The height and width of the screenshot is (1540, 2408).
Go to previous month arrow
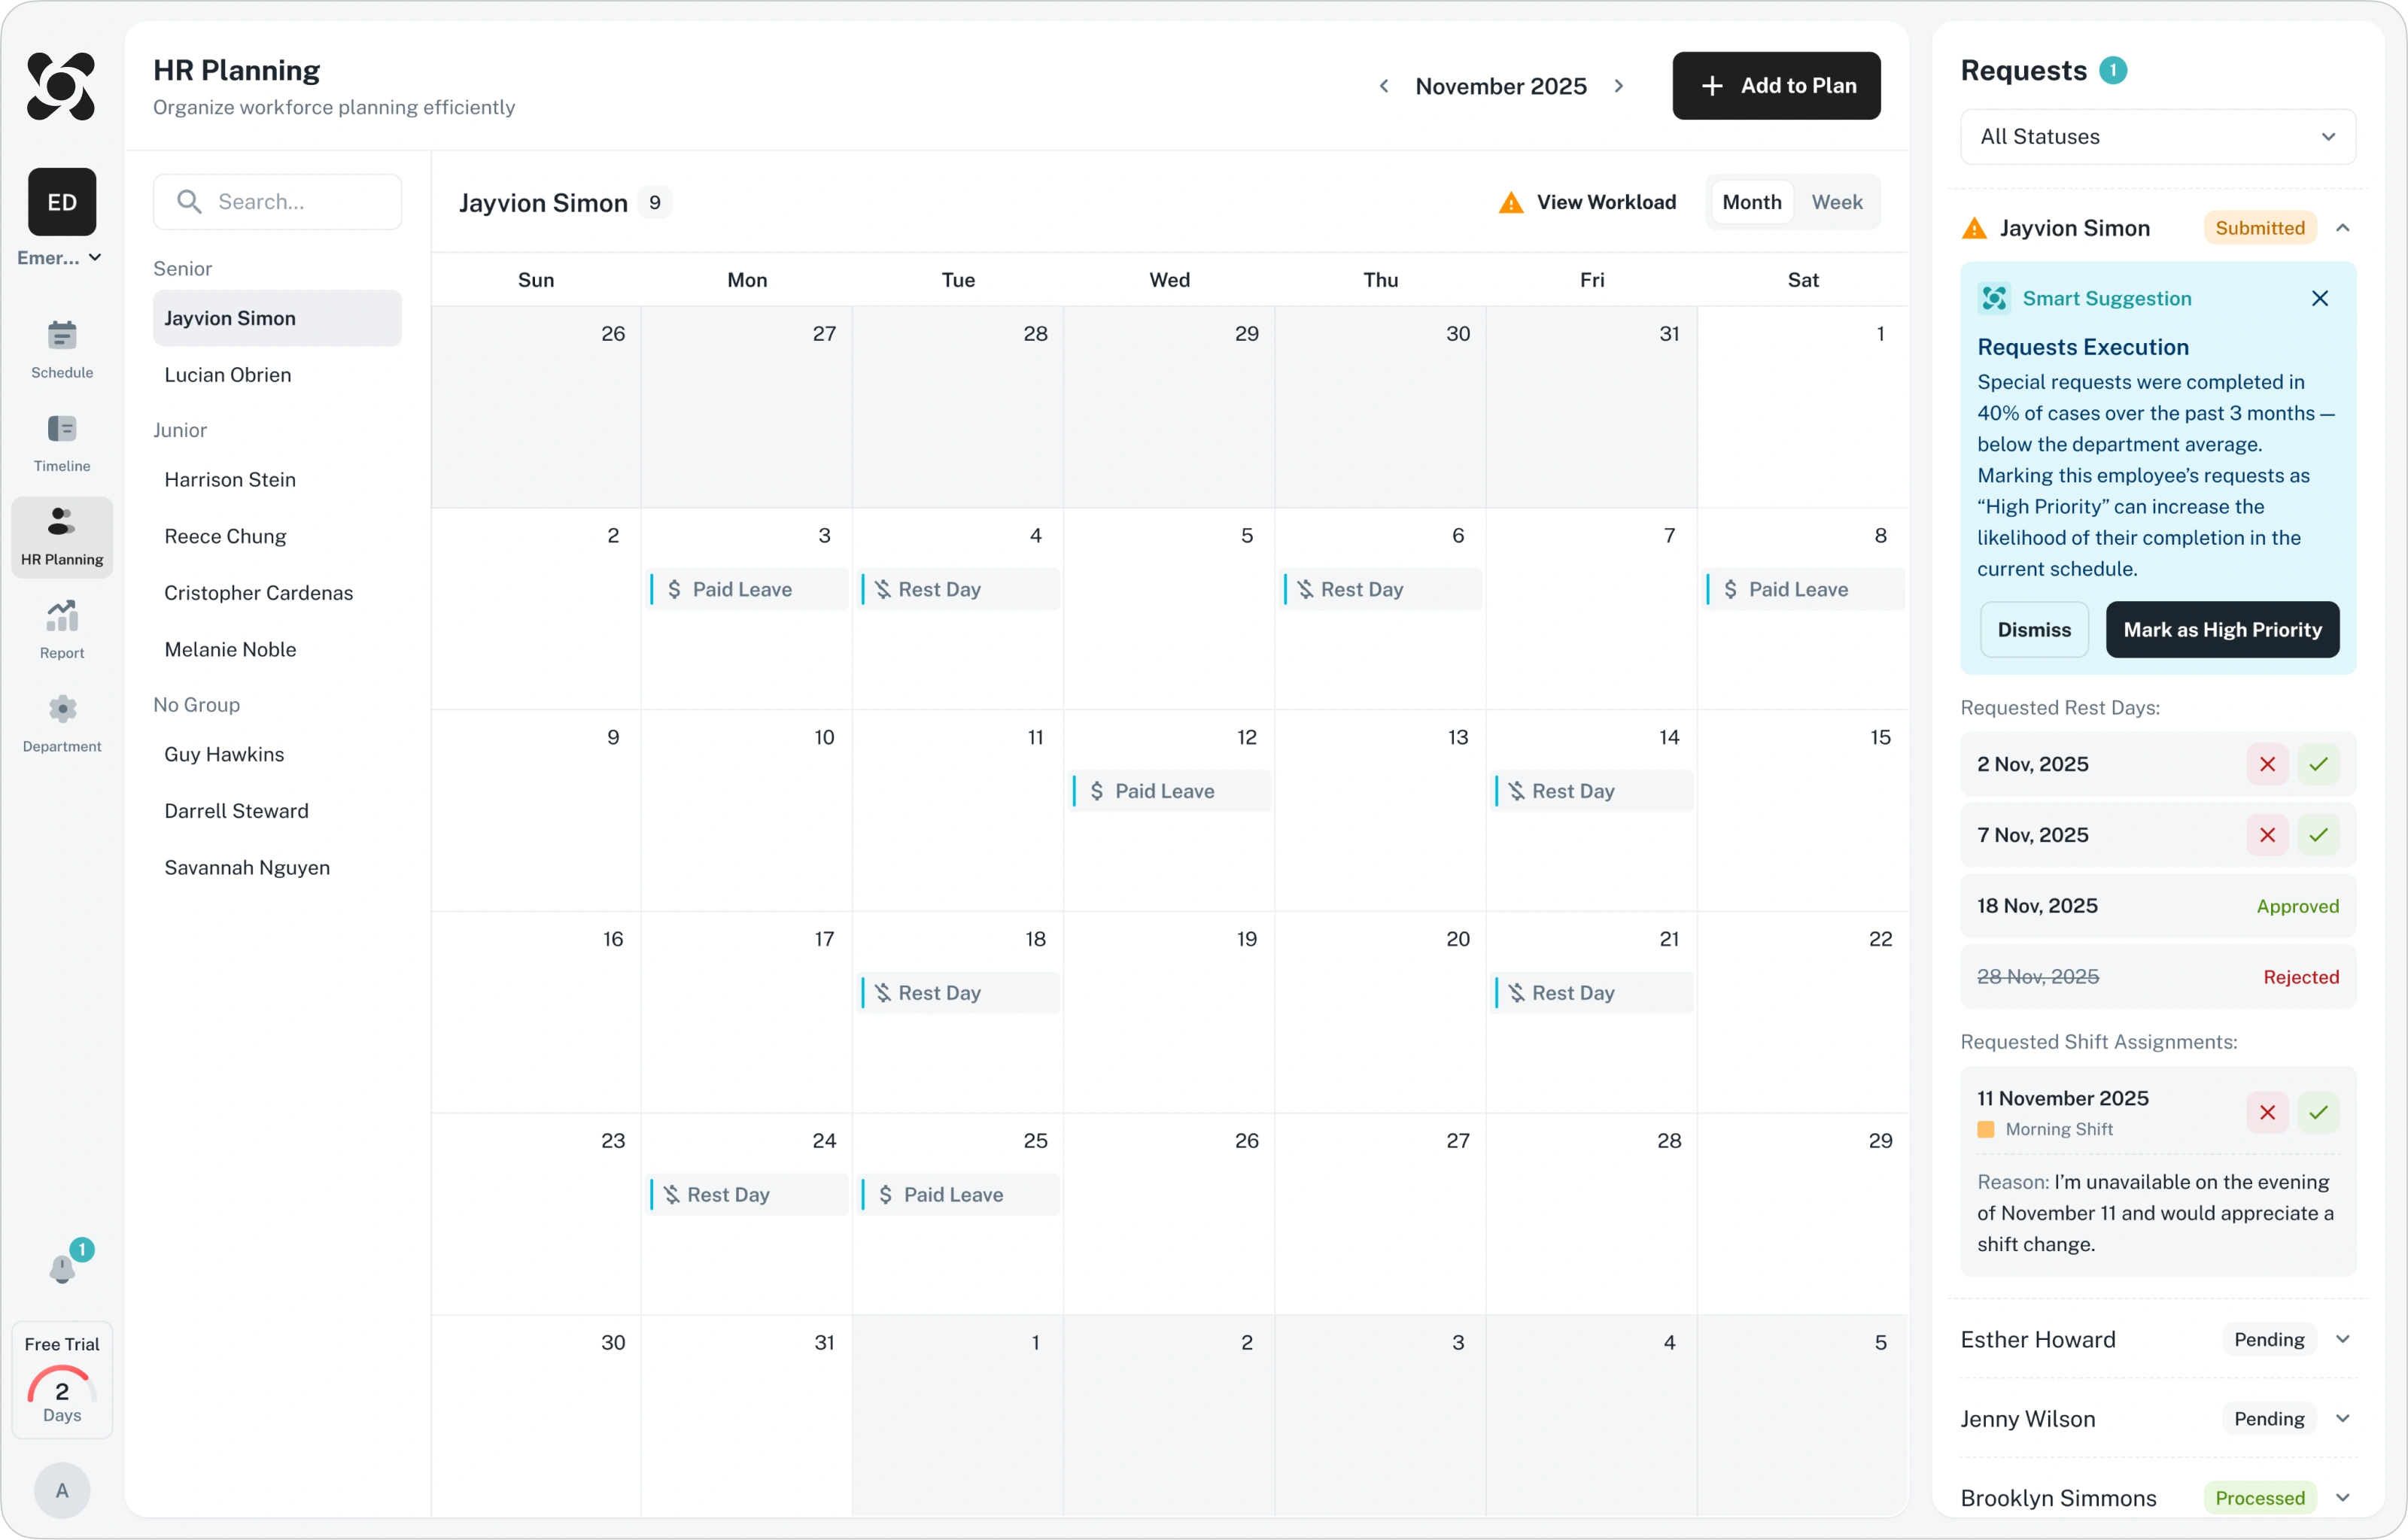[1384, 86]
